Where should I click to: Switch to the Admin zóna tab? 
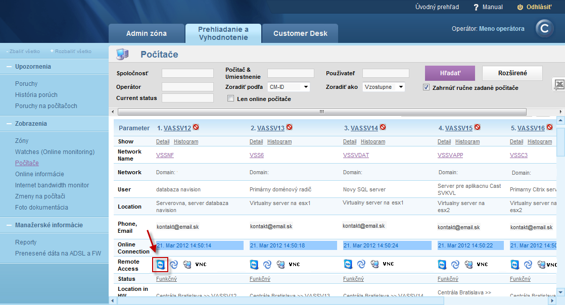tap(146, 33)
